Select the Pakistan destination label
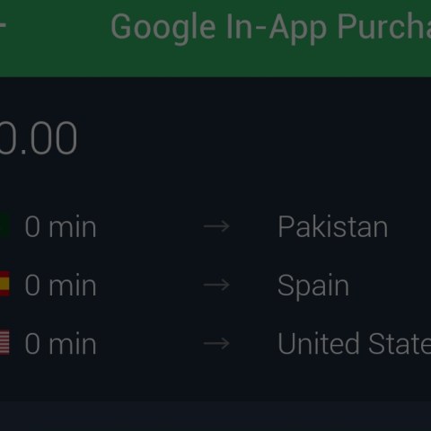Screen dimensions: 431x431 tap(332, 226)
